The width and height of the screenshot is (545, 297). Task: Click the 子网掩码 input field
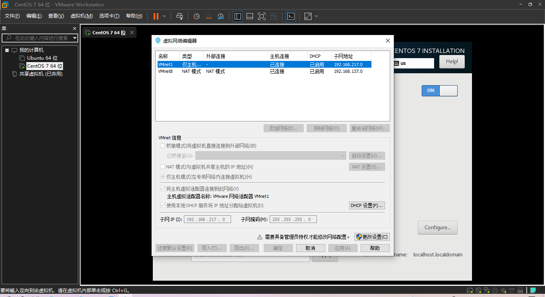[293, 219]
